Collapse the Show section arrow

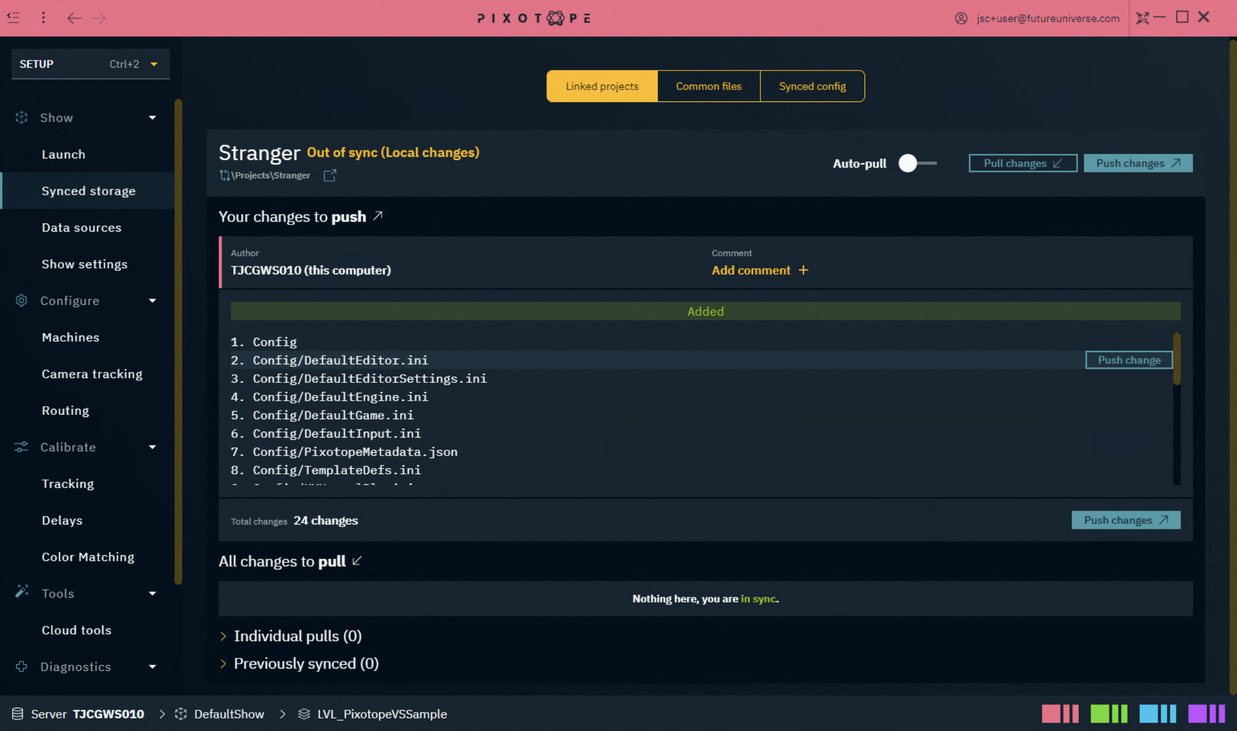click(152, 118)
